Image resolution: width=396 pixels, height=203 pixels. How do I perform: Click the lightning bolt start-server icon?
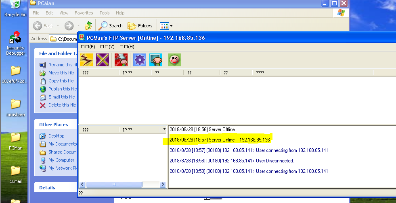(86, 59)
